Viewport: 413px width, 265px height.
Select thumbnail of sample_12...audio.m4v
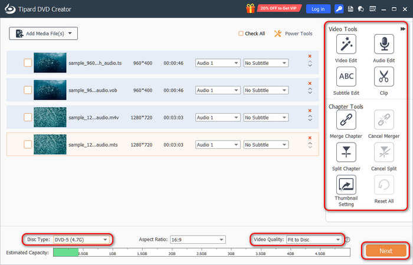pos(50,117)
